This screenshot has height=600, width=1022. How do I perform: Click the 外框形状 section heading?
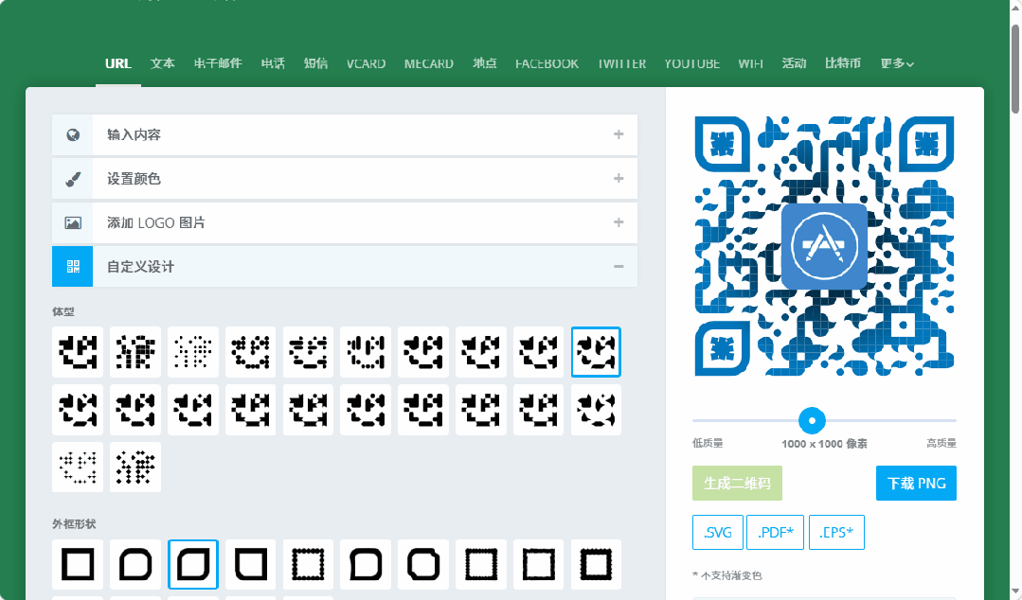[74, 523]
